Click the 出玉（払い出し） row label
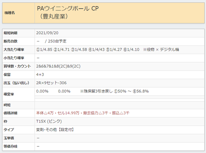The image size is (206, 153). click(x=16, y=83)
